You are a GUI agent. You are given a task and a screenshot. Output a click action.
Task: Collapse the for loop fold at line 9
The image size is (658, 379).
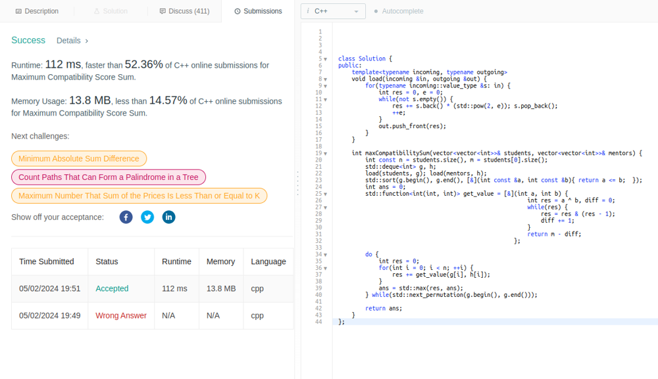[325, 86]
